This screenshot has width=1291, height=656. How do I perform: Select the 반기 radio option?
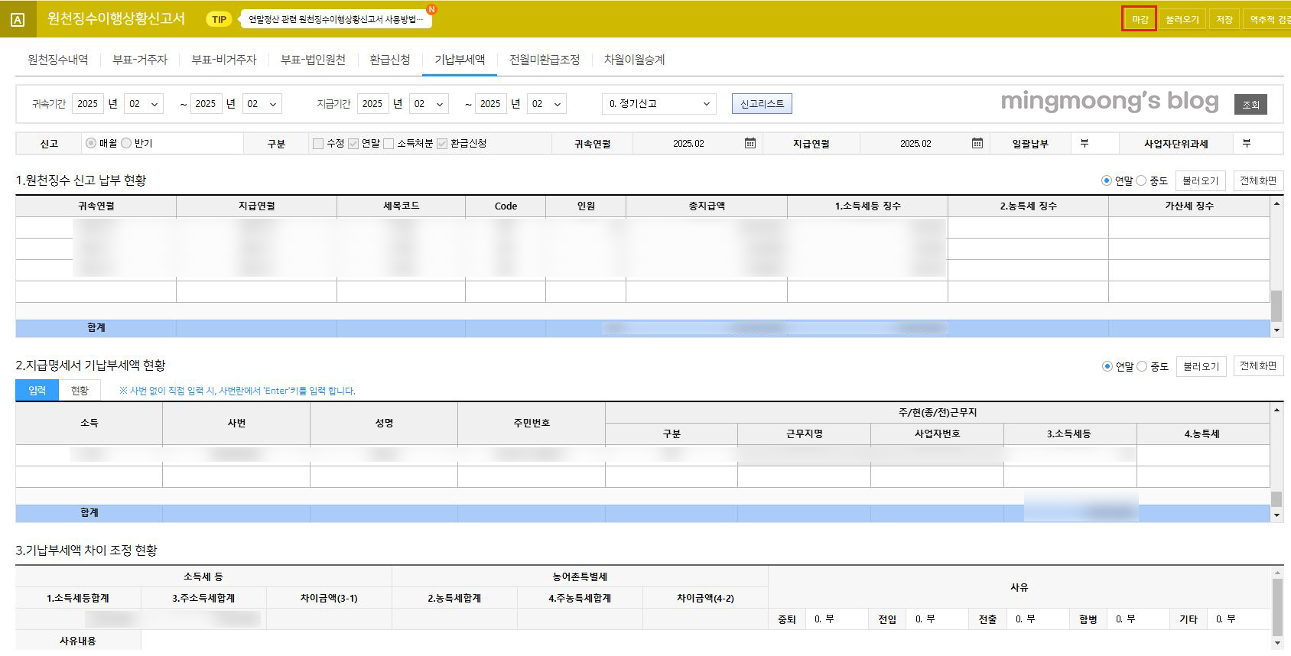126,143
